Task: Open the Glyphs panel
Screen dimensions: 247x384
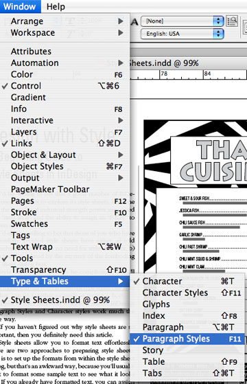Action: pos(187,304)
